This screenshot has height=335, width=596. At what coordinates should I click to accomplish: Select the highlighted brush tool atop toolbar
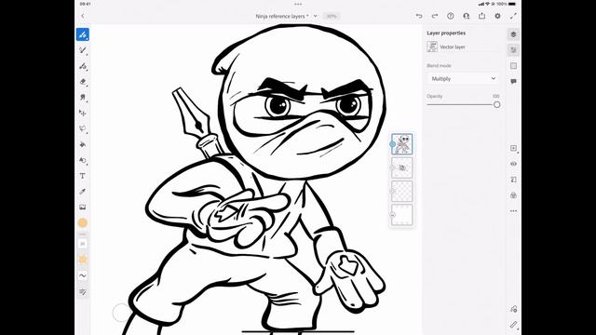pyautogui.click(x=83, y=34)
